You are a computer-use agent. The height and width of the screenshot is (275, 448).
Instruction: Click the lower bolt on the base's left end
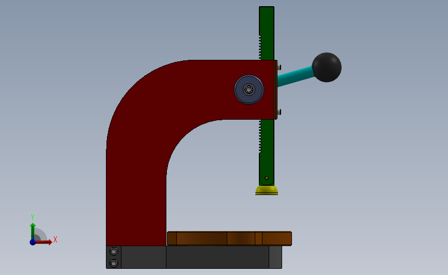[114, 263]
